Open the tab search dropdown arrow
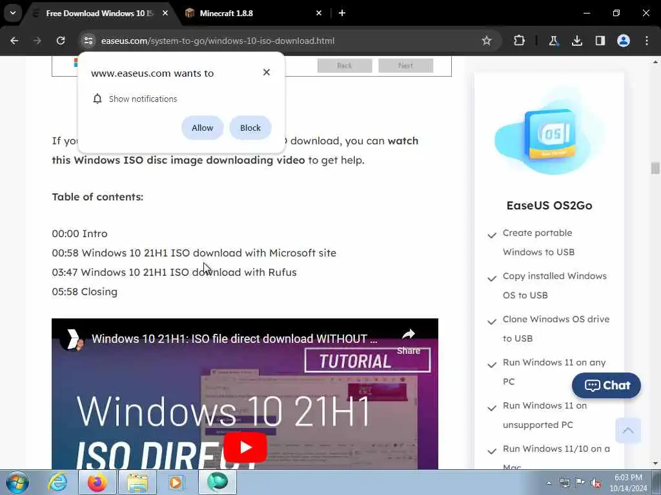This screenshot has width=661, height=495. coord(13,13)
